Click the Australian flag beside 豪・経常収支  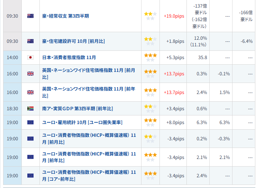30,16
